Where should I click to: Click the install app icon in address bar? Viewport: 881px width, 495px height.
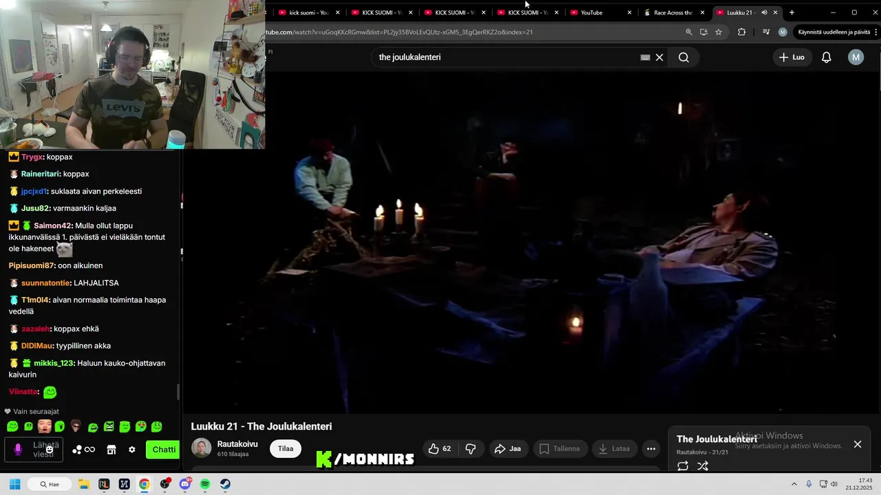703,32
